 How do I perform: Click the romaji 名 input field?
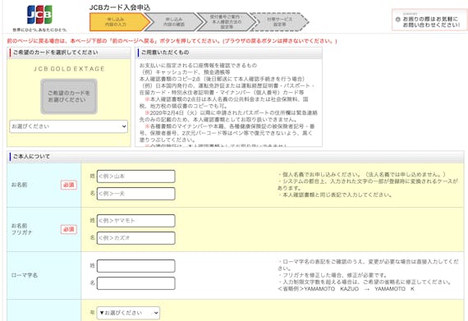(x=135, y=283)
